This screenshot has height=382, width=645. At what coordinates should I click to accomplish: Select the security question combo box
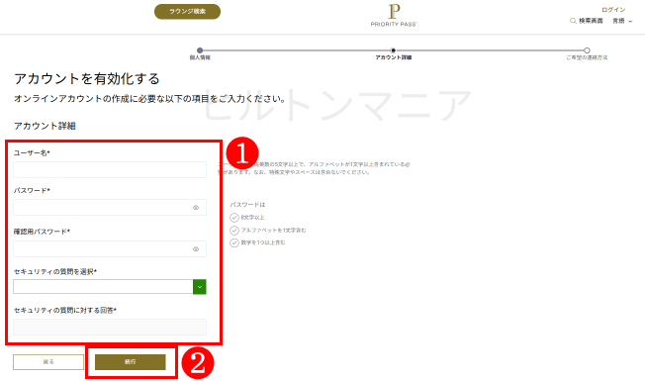[x=110, y=287]
